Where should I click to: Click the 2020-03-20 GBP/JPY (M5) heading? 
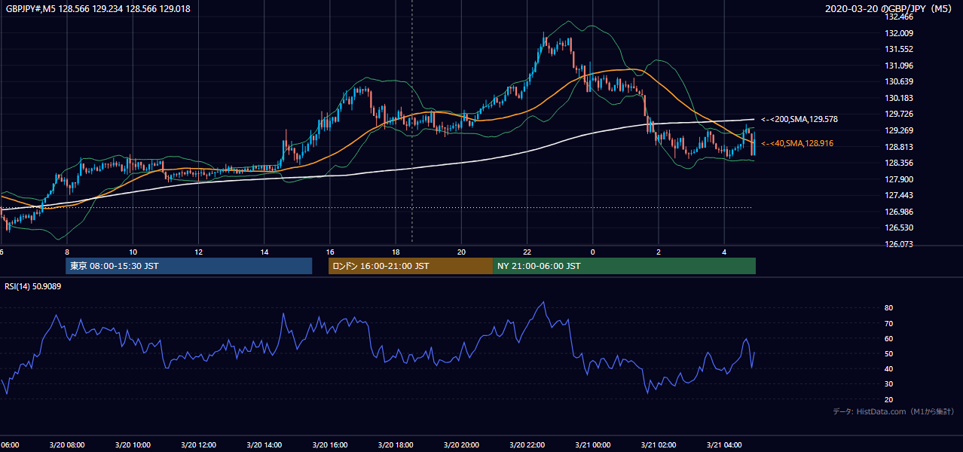click(x=888, y=9)
